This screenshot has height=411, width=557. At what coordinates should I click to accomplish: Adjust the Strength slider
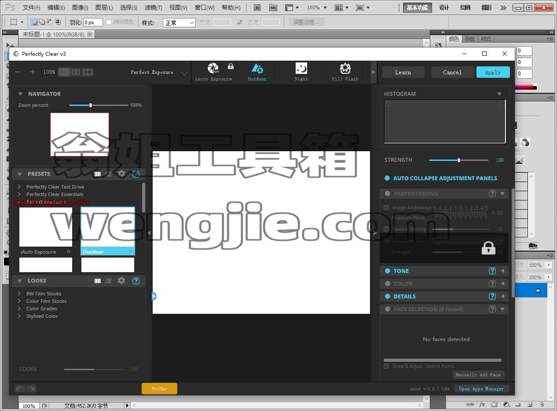(x=459, y=160)
